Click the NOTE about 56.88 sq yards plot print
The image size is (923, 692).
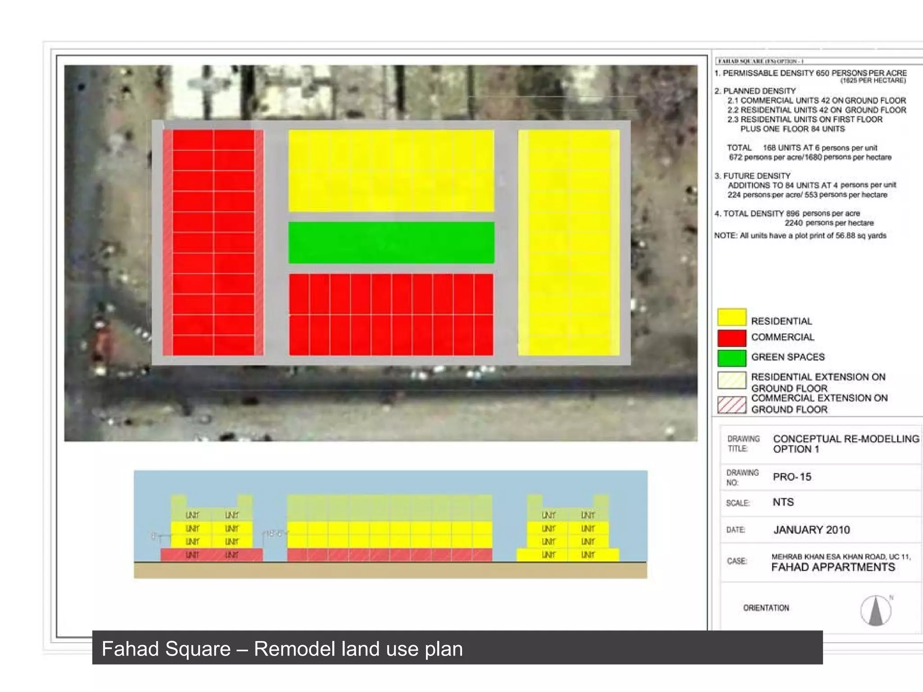pyautogui.click(x=800, y=236)
